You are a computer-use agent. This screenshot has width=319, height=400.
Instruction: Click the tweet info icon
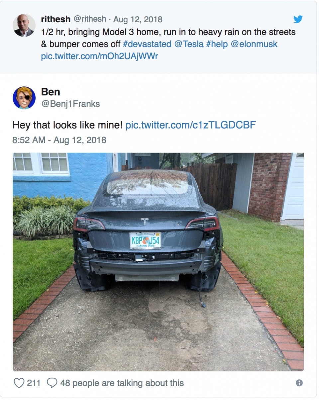click(299, 383)
